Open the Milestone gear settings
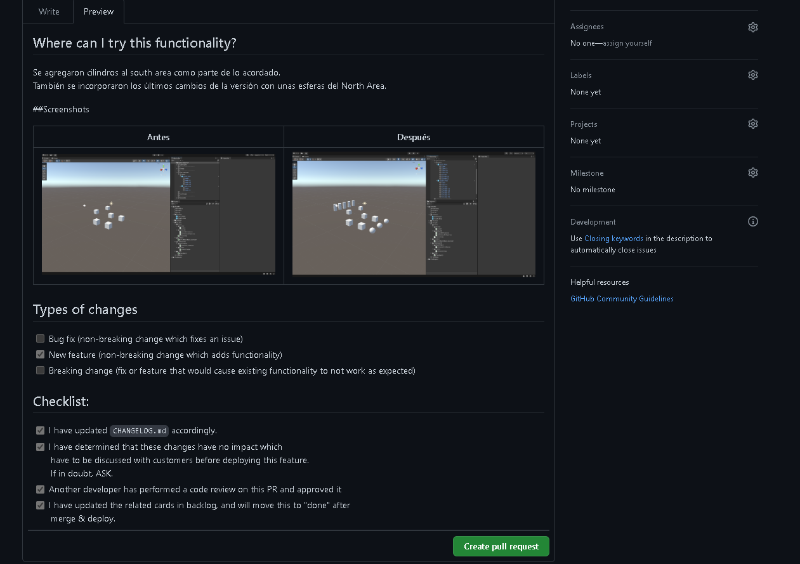Viewport: 800px width, 564px height. coord(752,173)
